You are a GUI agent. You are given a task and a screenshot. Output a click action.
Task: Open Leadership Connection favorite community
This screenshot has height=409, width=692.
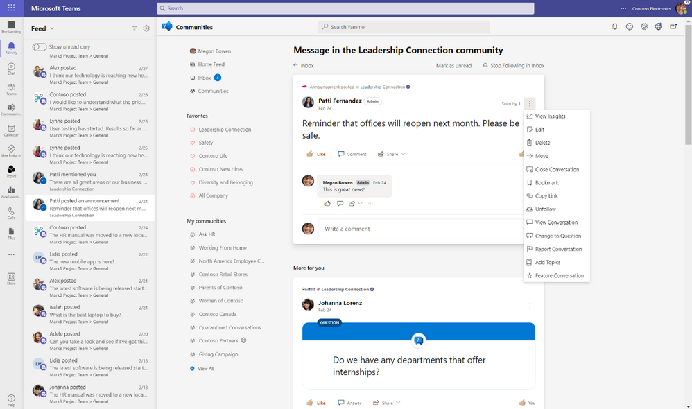[220, 130]
